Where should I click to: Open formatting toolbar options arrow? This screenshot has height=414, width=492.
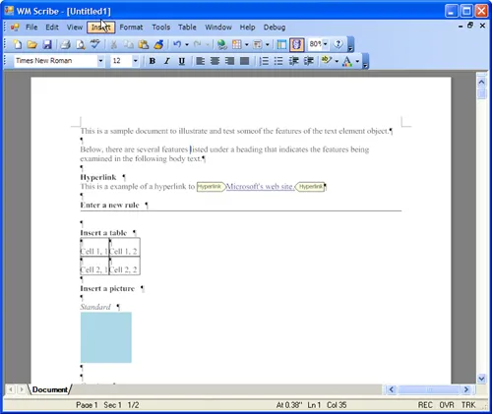coord(365,62)
